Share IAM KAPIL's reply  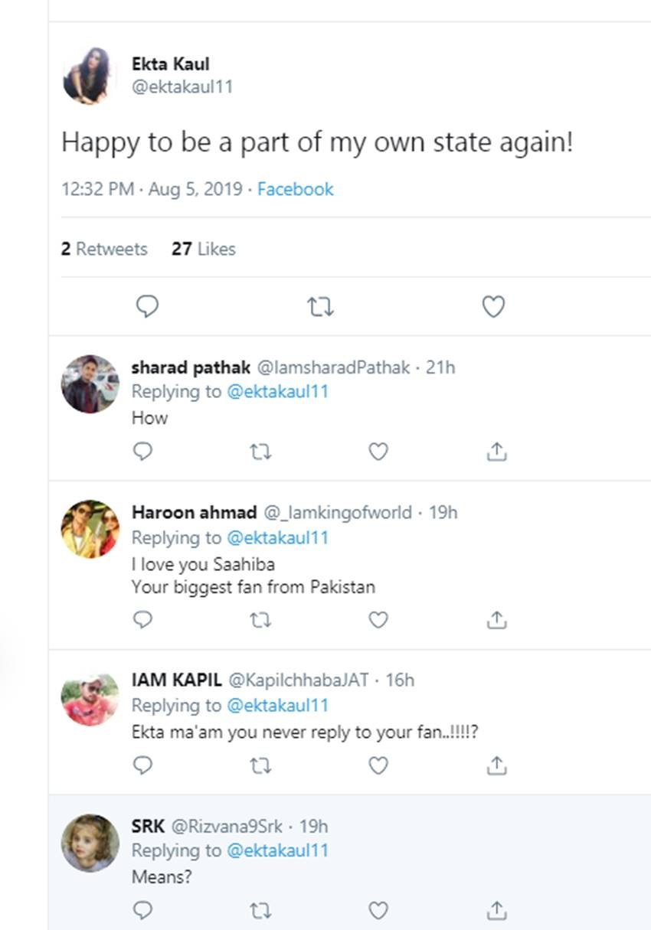(496, 765)
